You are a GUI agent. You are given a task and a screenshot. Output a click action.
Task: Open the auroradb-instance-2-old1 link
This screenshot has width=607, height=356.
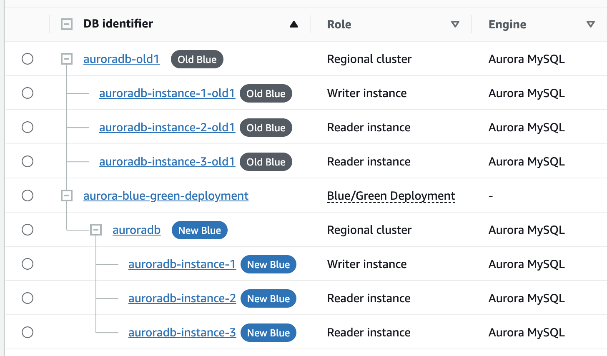[167, 128]
